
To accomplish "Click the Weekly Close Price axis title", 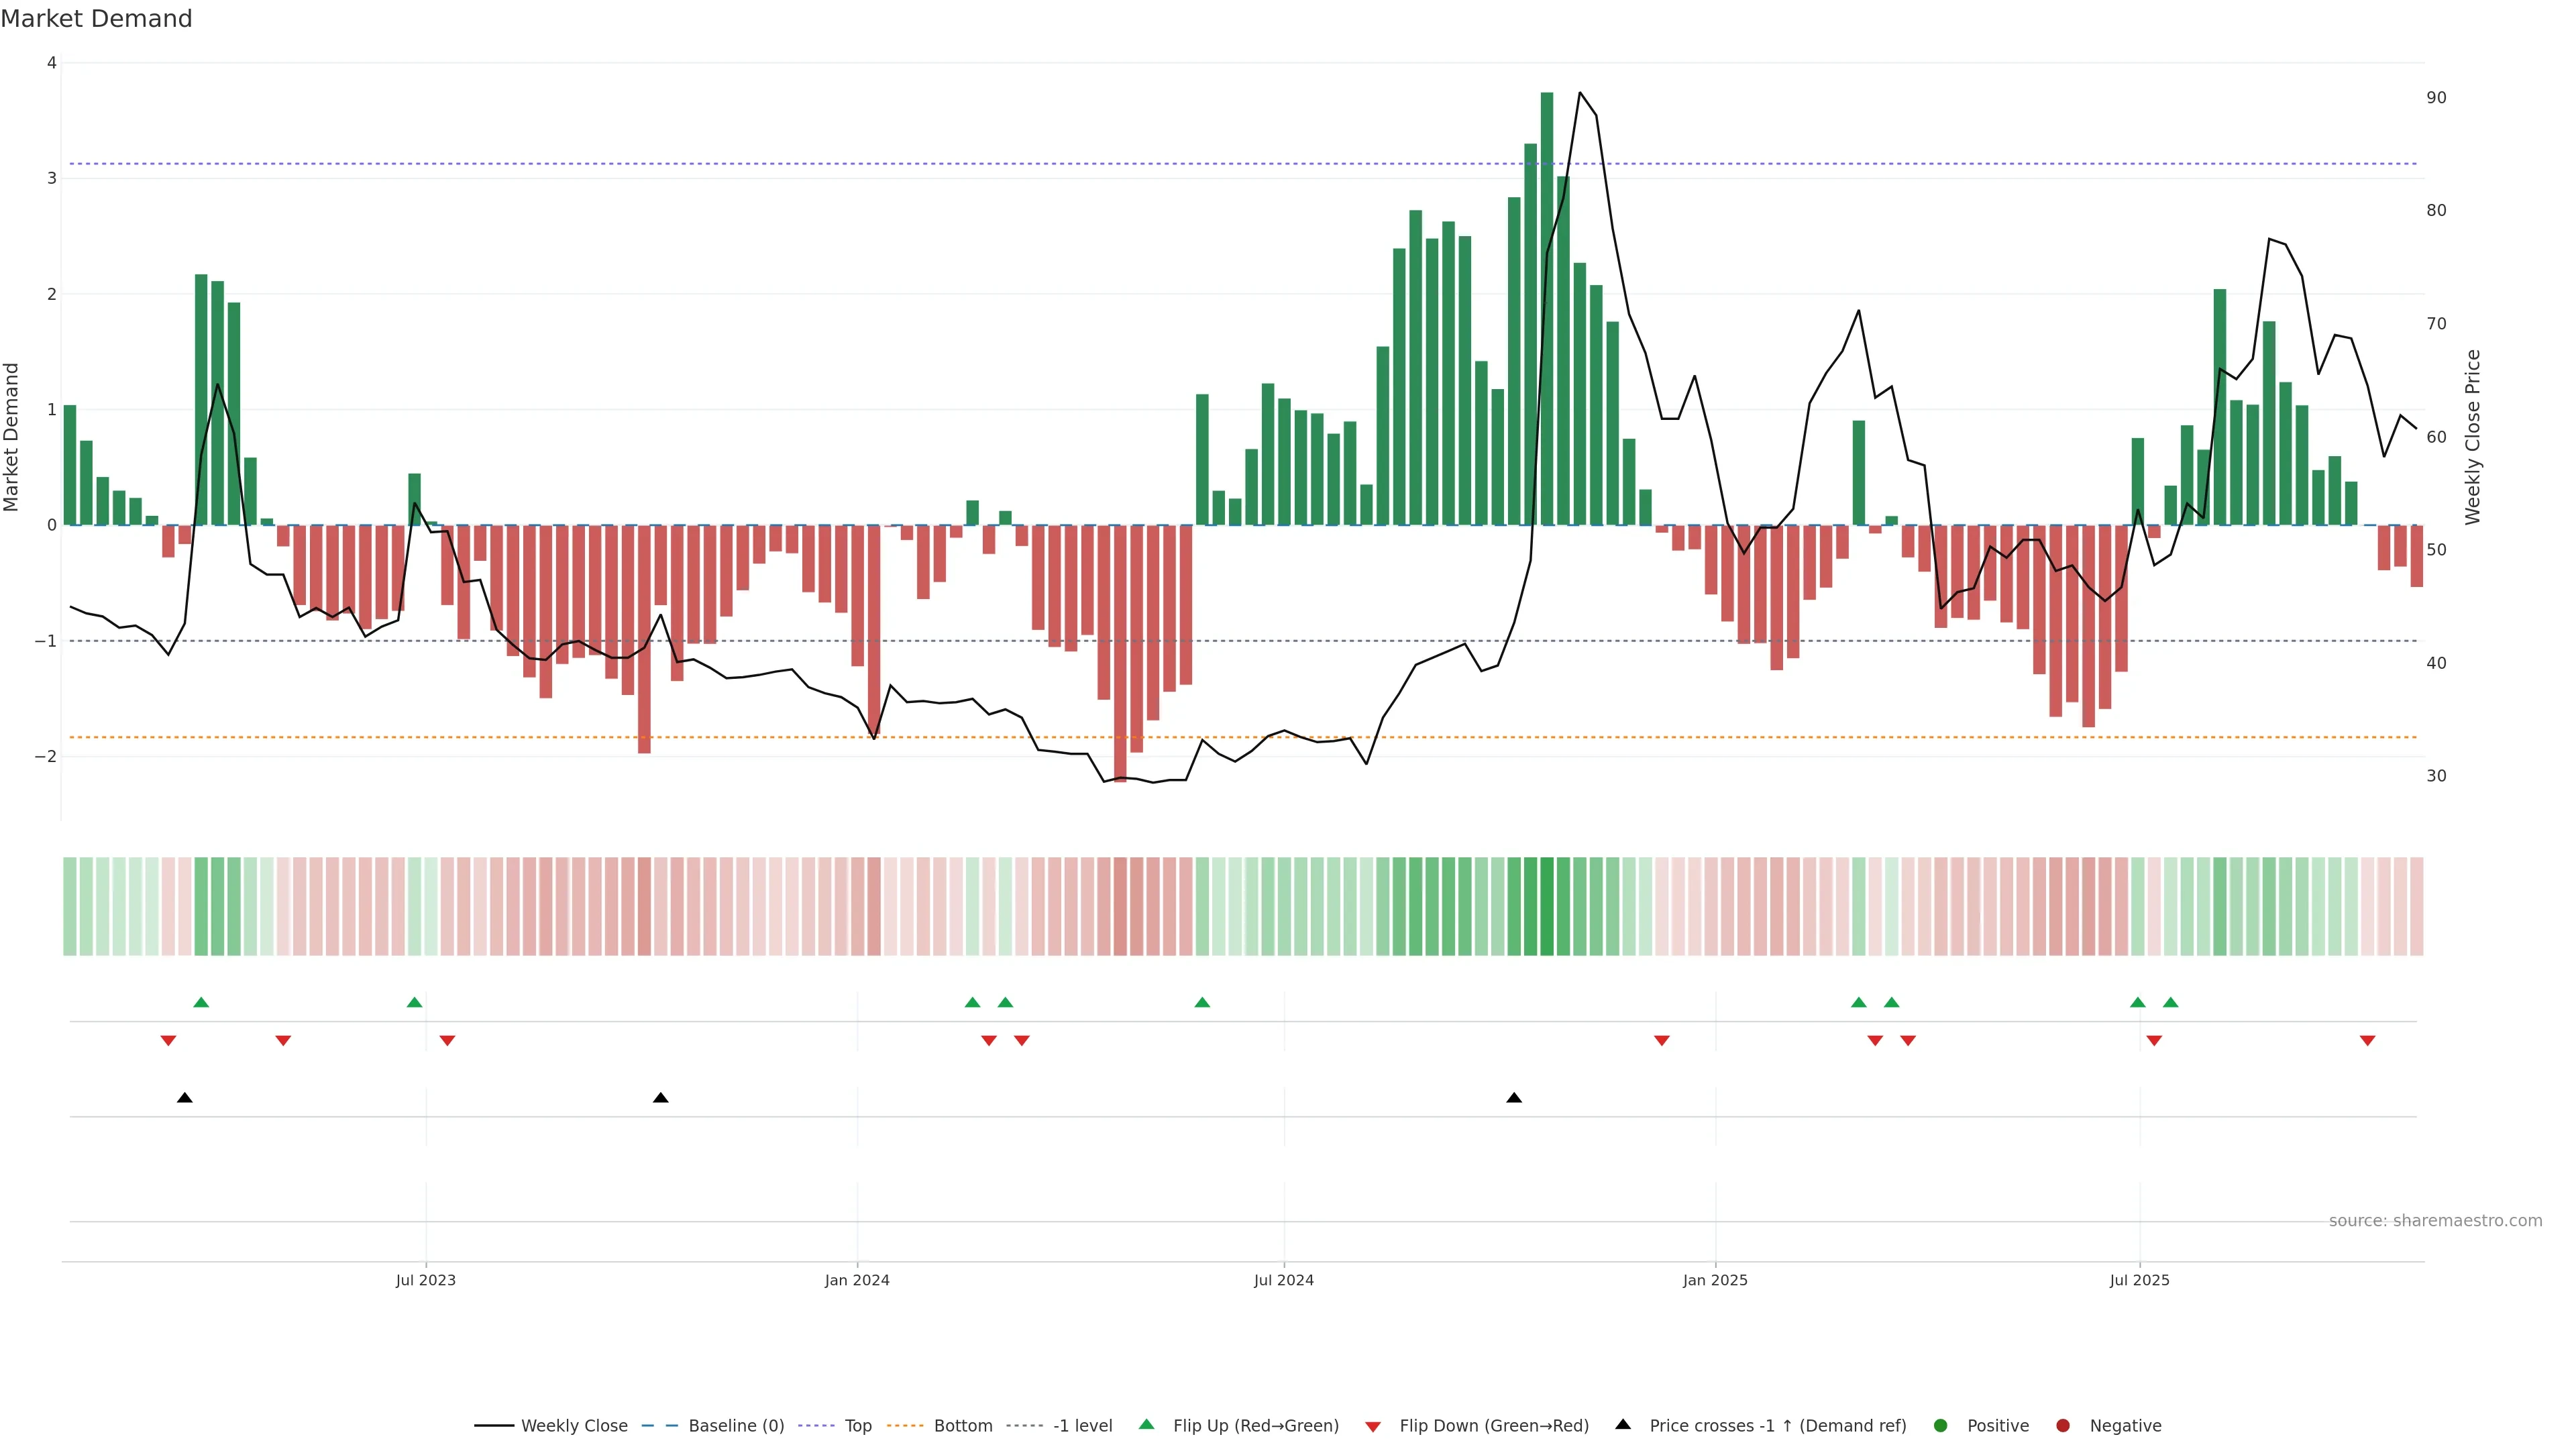I will [x=2473, y=437].
